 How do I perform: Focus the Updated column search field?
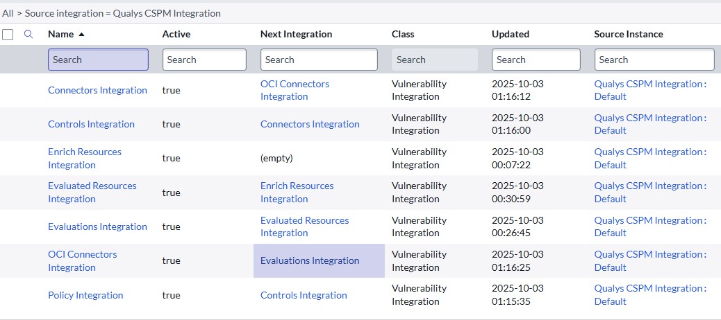point(536,60)
